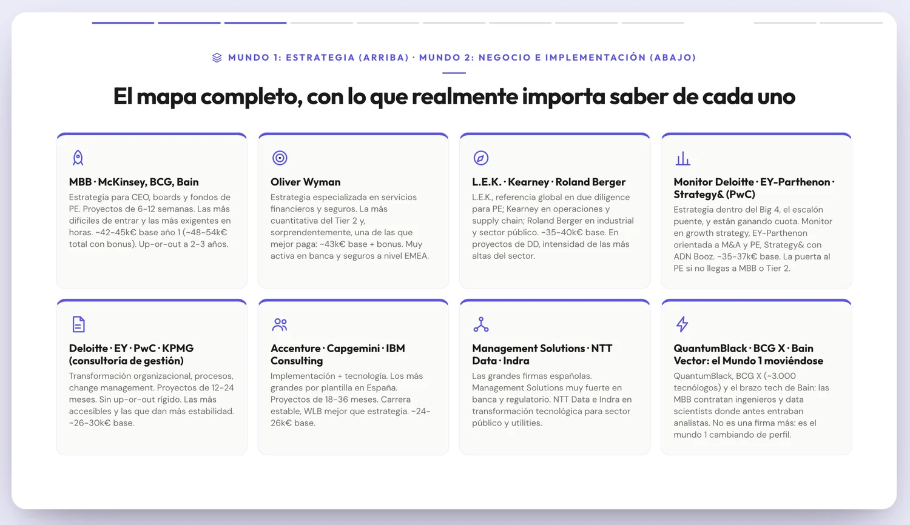Select the paragraph starting "Implementación + tecnología"
910x525 pixels.
(x=351, y=400)
